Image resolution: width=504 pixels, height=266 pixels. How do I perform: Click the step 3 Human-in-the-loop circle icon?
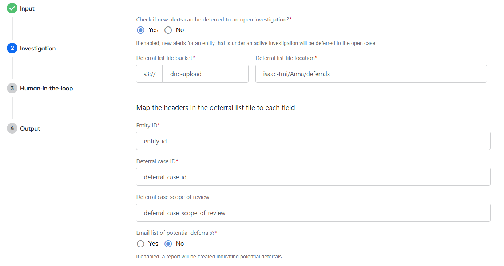(12, 88)
